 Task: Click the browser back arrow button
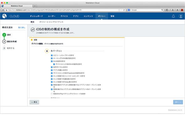tap(3, 10)
